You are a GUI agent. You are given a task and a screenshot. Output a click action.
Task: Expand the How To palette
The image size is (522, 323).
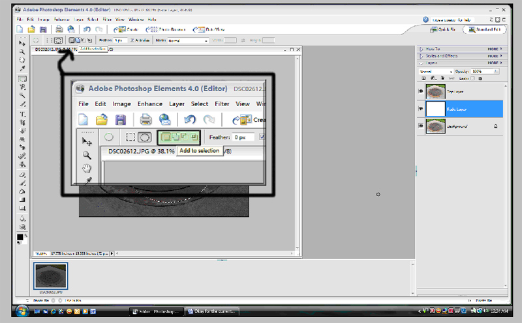click(421, 49)
